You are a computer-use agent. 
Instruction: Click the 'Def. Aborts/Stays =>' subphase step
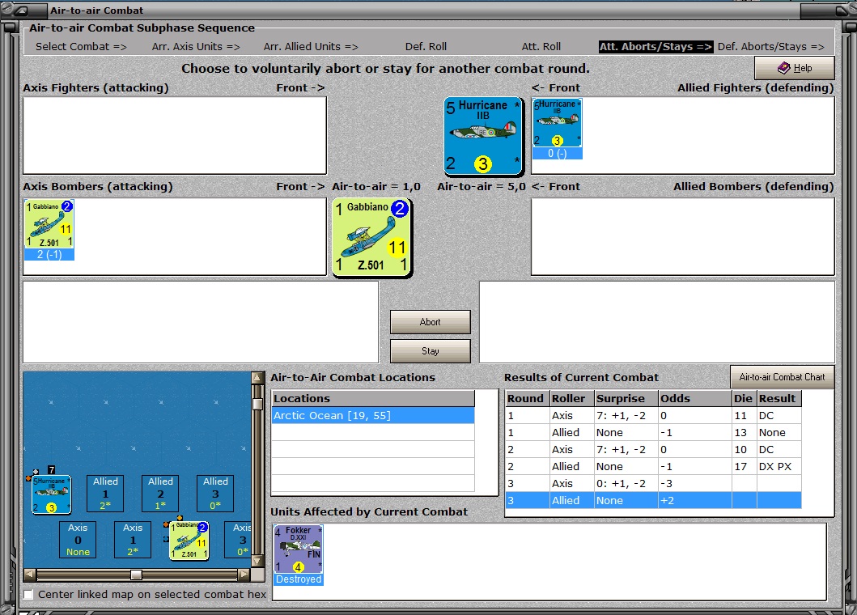click(770, 46)
